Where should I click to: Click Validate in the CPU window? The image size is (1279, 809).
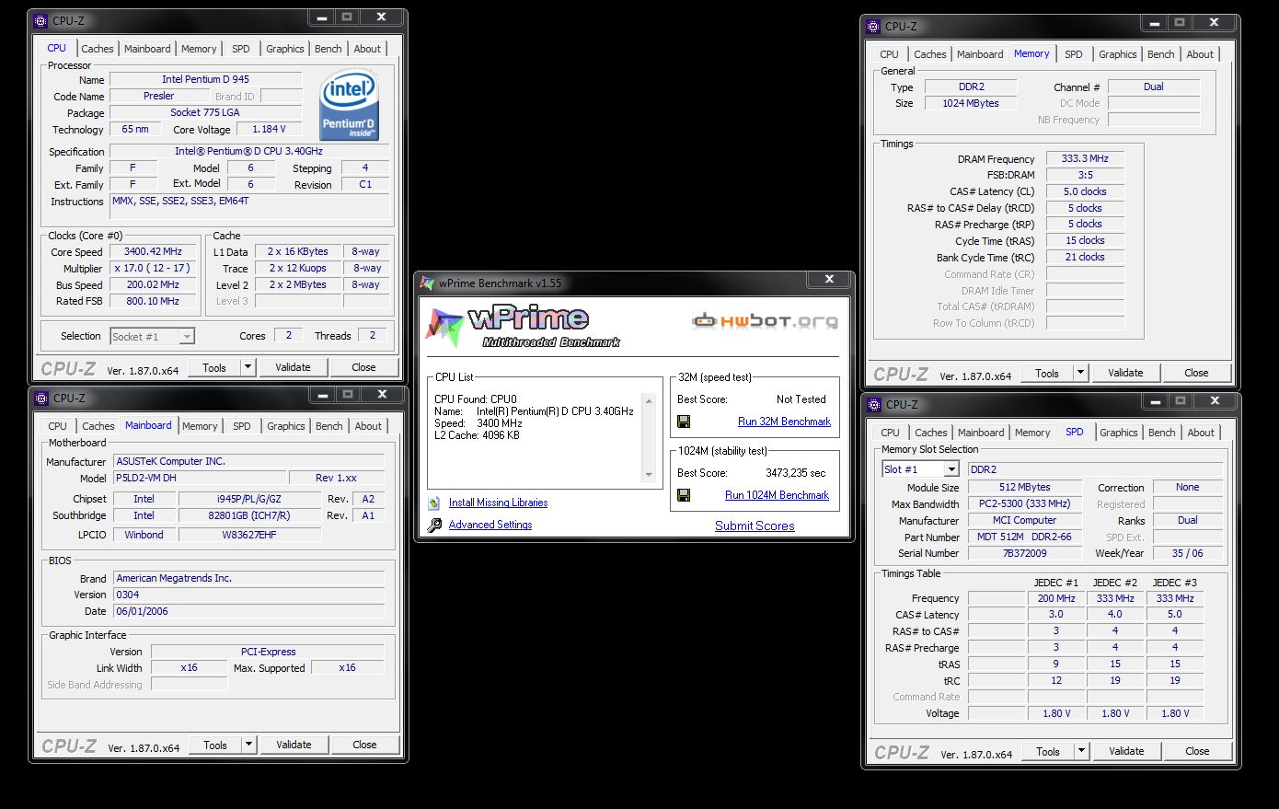[293, 367]
